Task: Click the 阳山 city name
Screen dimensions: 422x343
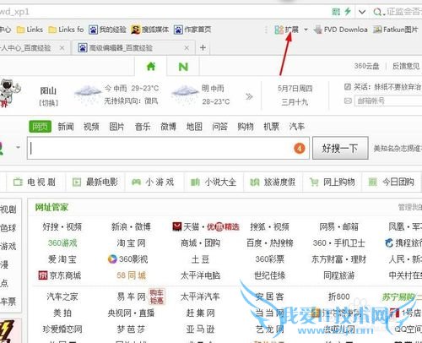Action: [48, 90]
